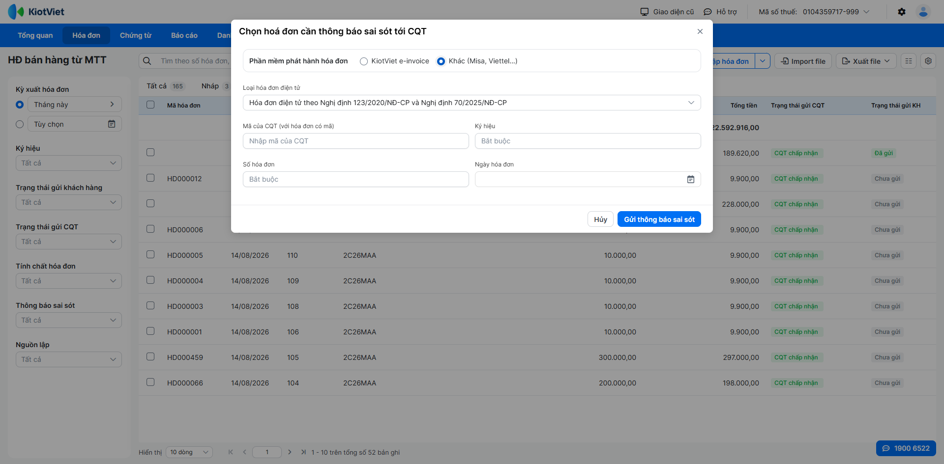Open Loại hóa đơn điện tử dropdown
Screen dimensions: 944x464
click(472, 103)
